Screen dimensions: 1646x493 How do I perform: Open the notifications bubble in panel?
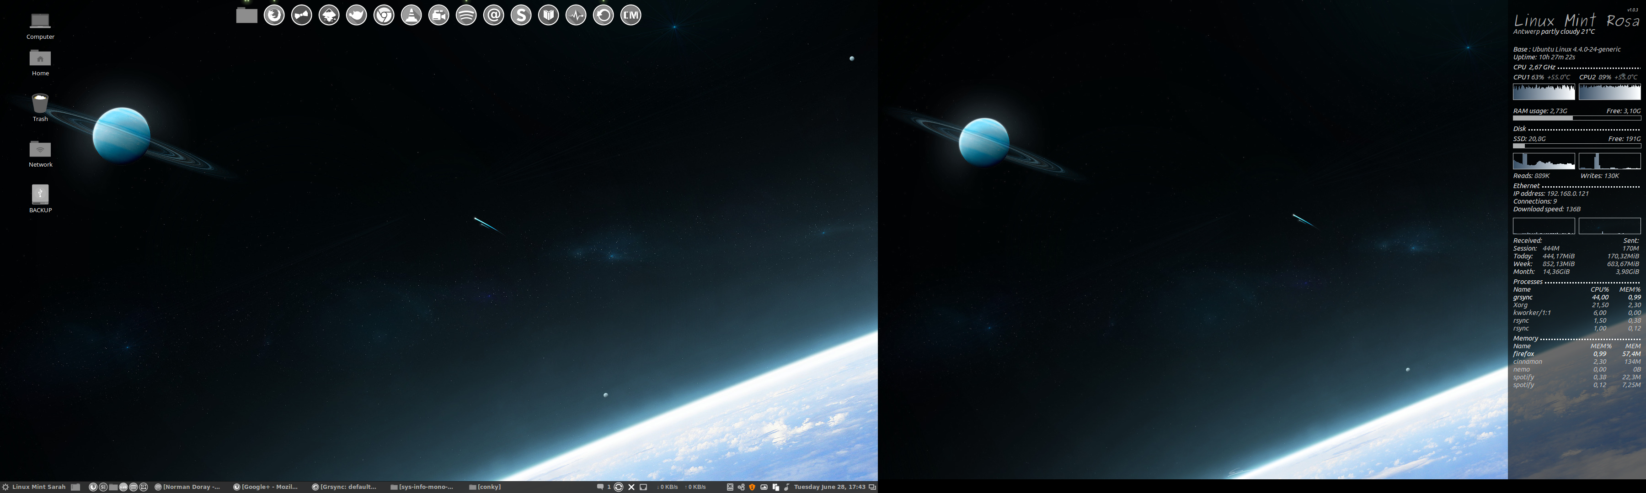point(600,487)
